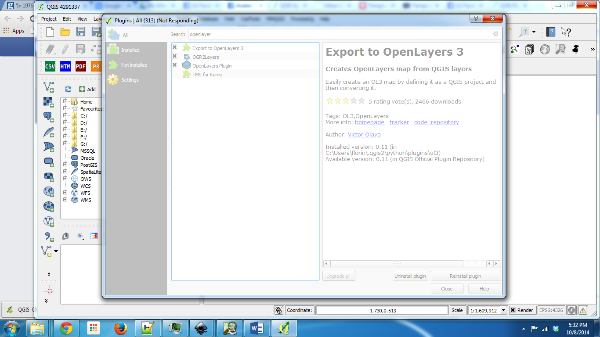Open the code_repository link
This screenshot has height=337, width=600.
tap(437, 122)
